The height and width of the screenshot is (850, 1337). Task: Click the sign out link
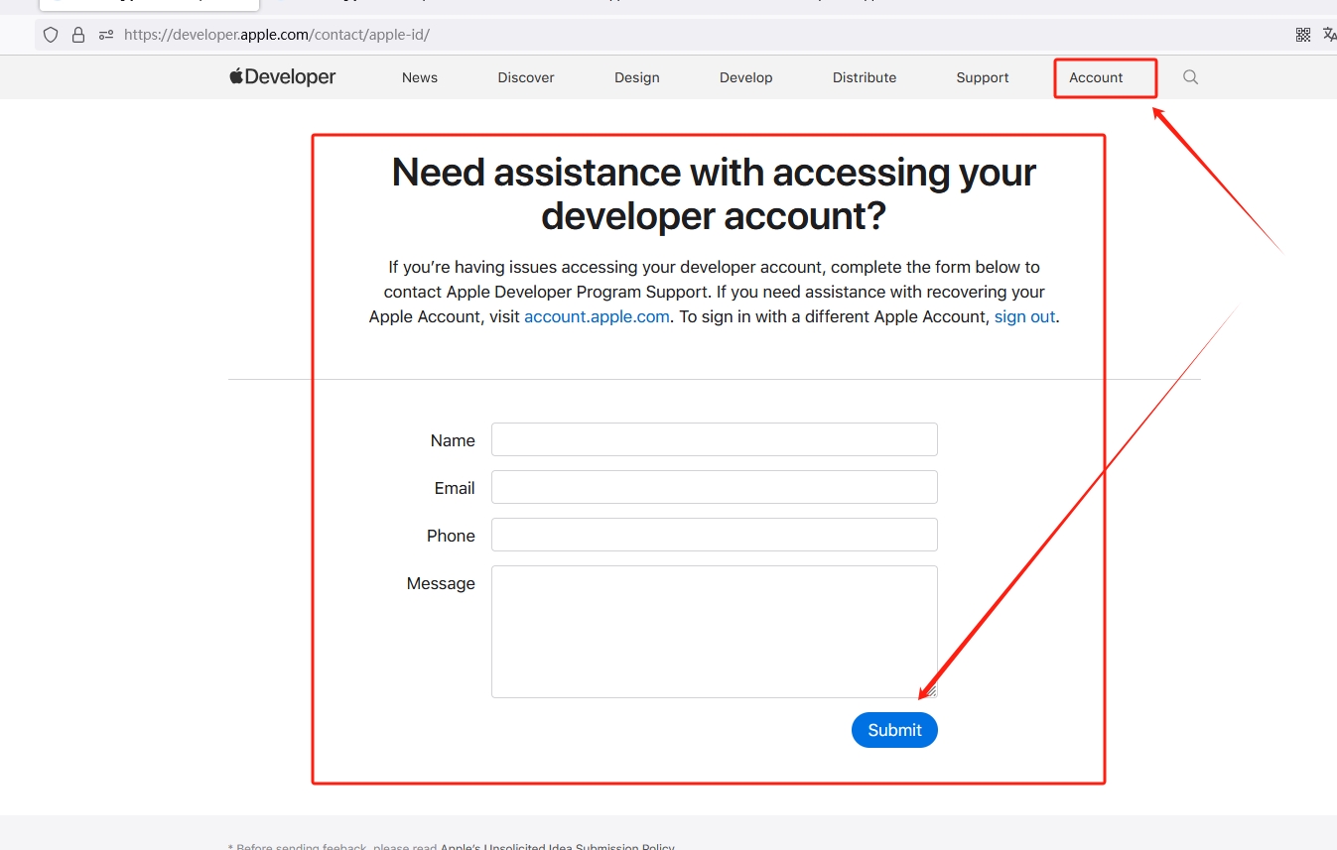(1024, 317)
